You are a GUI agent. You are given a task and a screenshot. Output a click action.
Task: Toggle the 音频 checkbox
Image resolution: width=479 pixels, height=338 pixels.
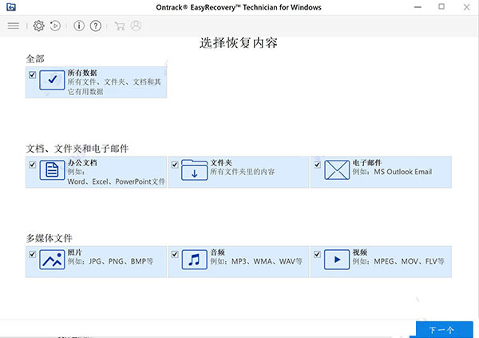point(175,254)
